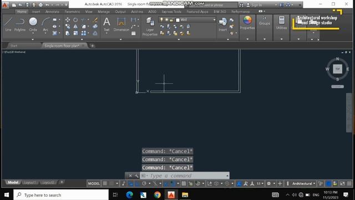Expand the Layers panel flyout arrow
This screenshot has width=355, height=200.
click(x=179, y=39)
